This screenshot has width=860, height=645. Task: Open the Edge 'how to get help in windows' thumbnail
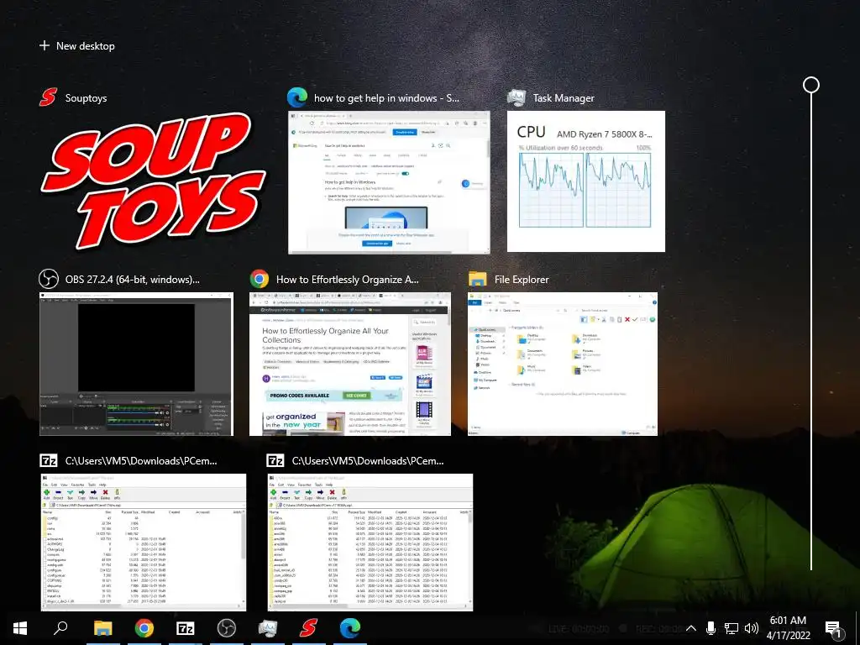click(389, 182)
